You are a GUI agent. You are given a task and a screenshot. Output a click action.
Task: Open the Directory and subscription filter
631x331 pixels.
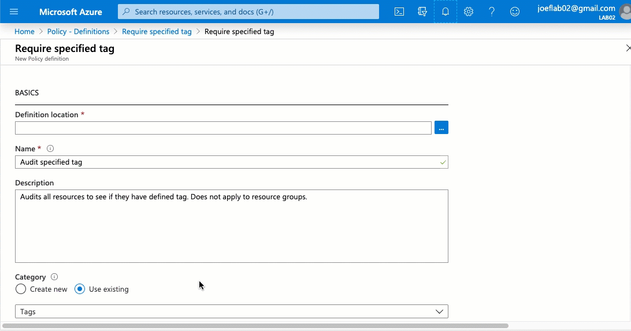[422, 12]
